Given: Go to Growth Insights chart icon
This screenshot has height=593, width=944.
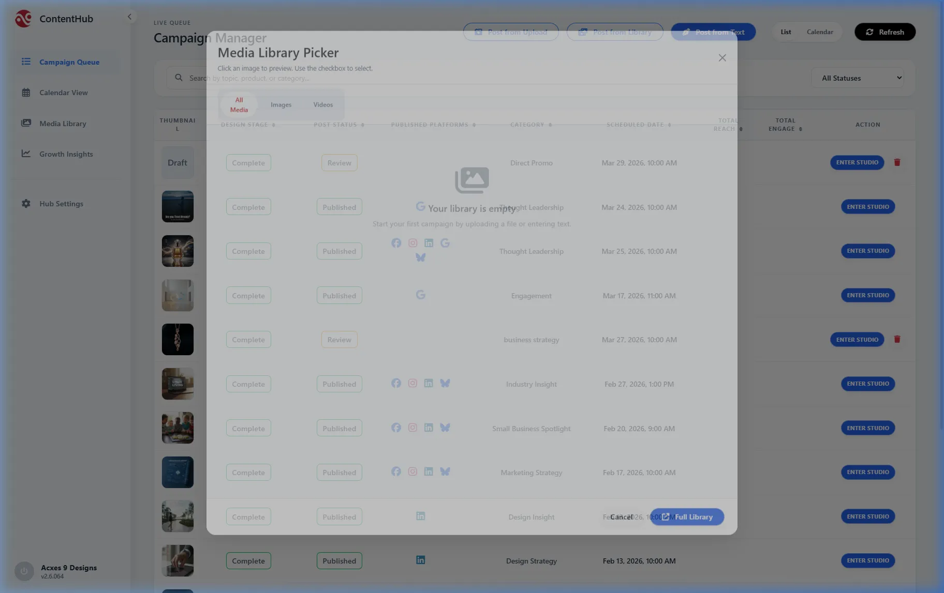Looking at the screenshot, I should [x=26, y=154].
